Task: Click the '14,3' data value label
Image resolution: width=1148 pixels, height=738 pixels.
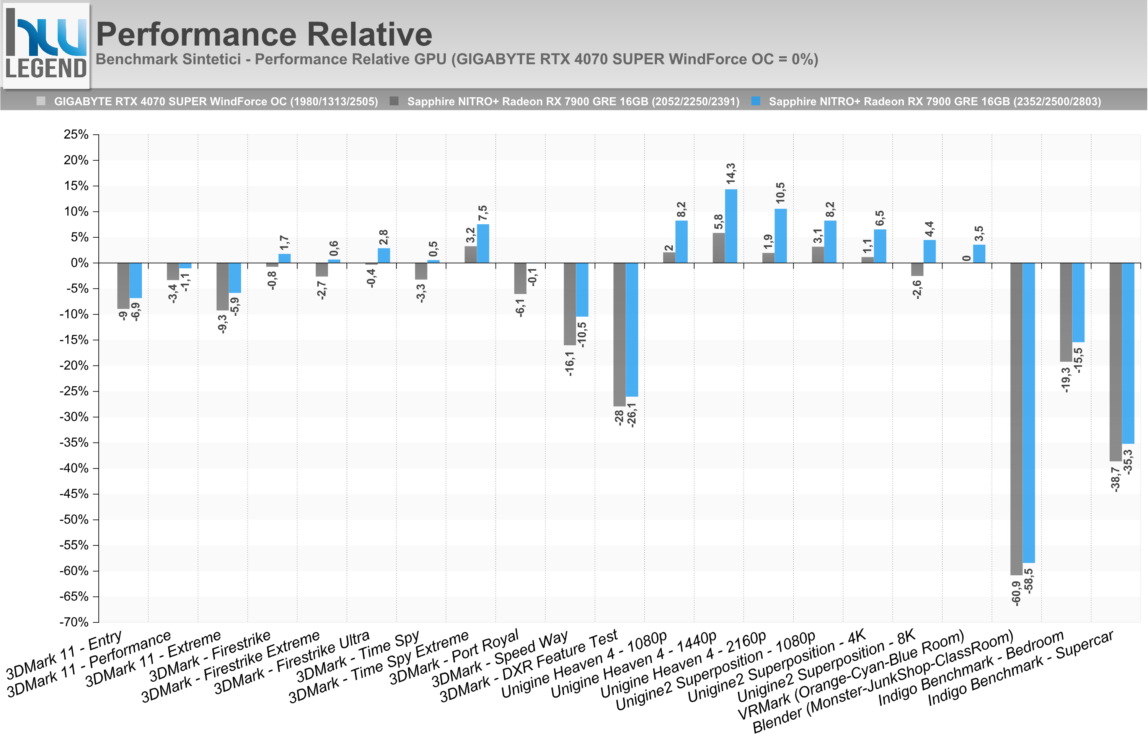Action: pos(731,174)
